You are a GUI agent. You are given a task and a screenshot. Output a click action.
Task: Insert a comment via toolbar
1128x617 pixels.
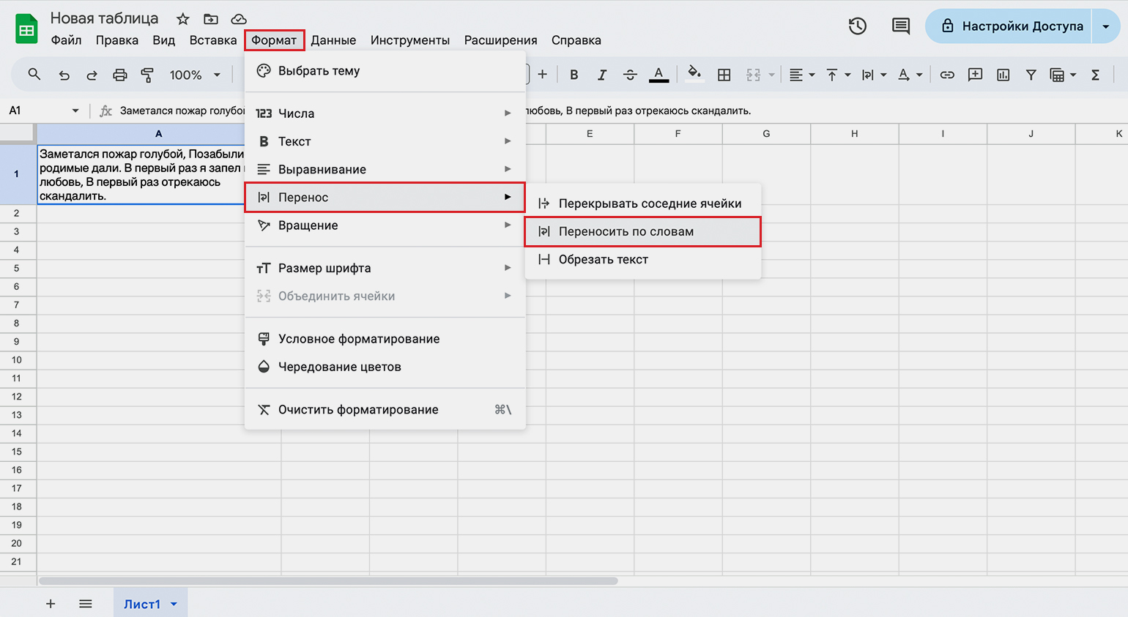(975, 75)
